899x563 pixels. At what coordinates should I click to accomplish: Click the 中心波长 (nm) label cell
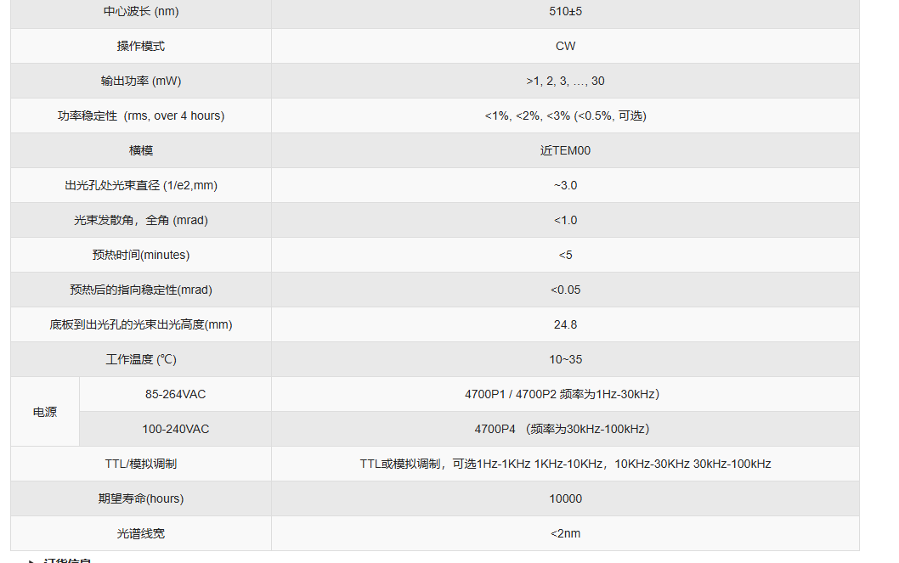(x=141, y=11)
